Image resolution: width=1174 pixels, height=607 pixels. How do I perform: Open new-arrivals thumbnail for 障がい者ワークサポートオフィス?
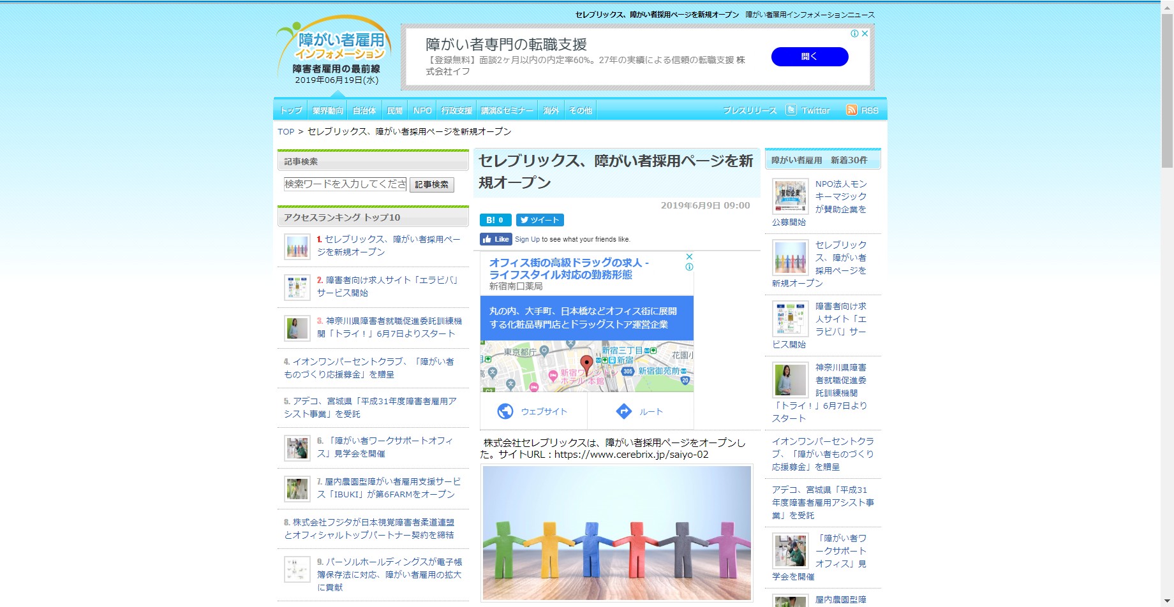pyautogui.click(x=791, y=550)
